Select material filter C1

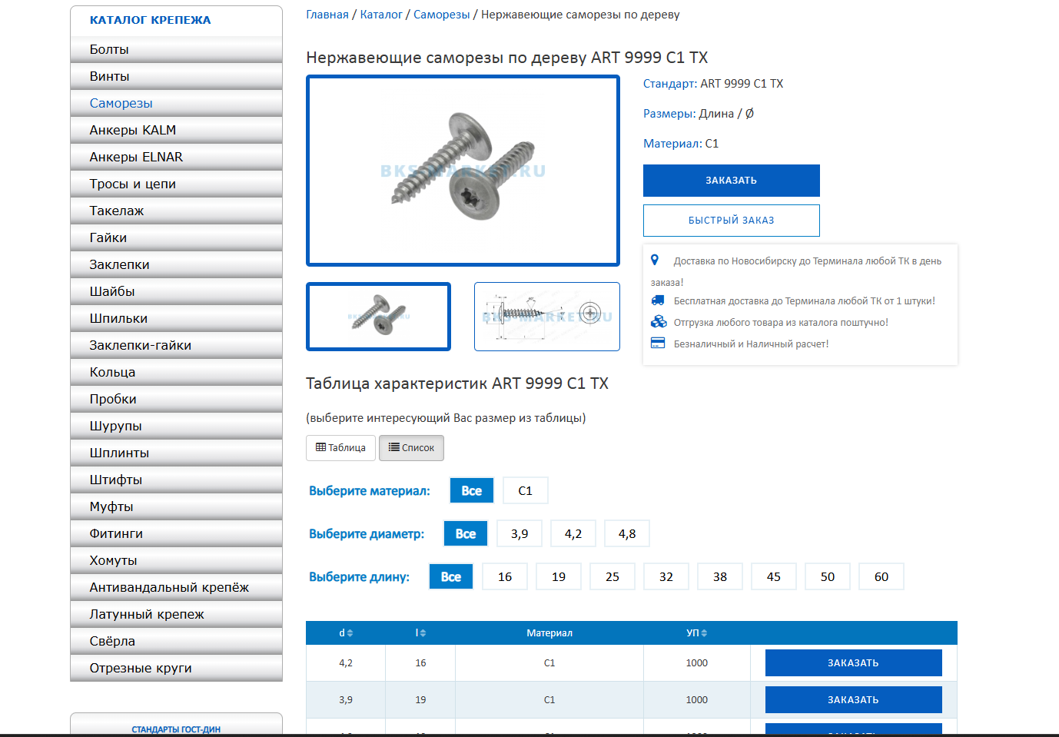tap(526, 491)
